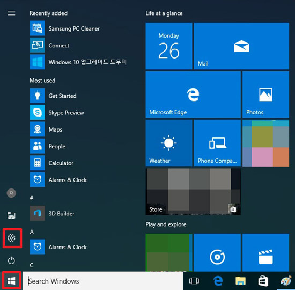Click the Power button icon

tap(11, 260)
